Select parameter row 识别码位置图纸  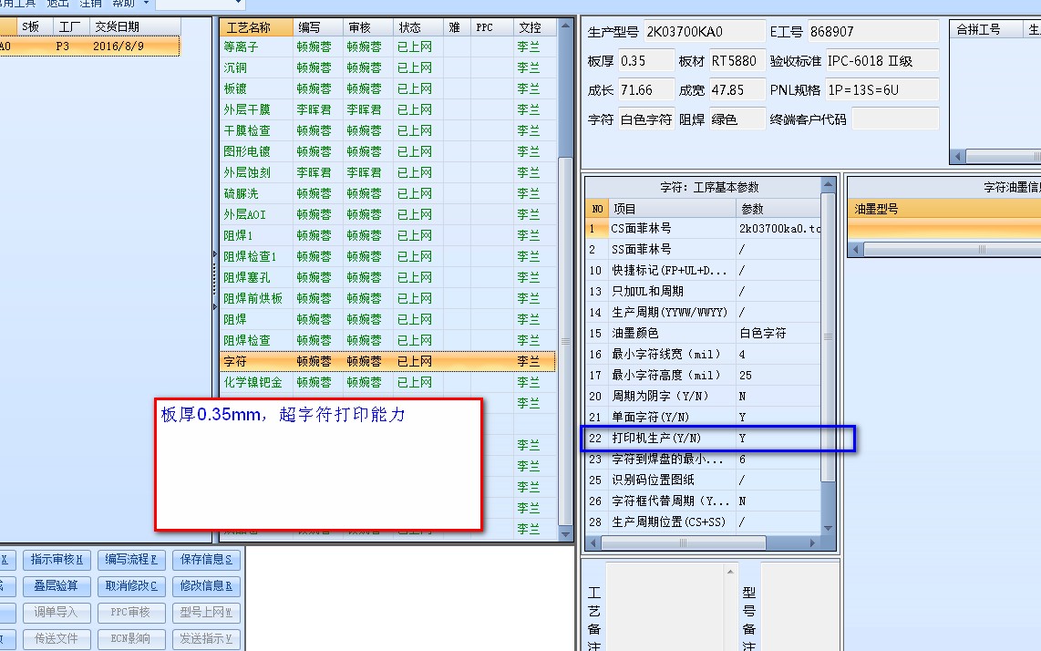click(x=704, y=480)
